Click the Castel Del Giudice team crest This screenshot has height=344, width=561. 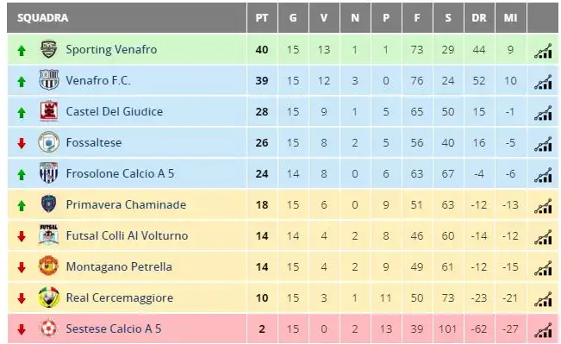pyautogui.click(x=48, y=111)
